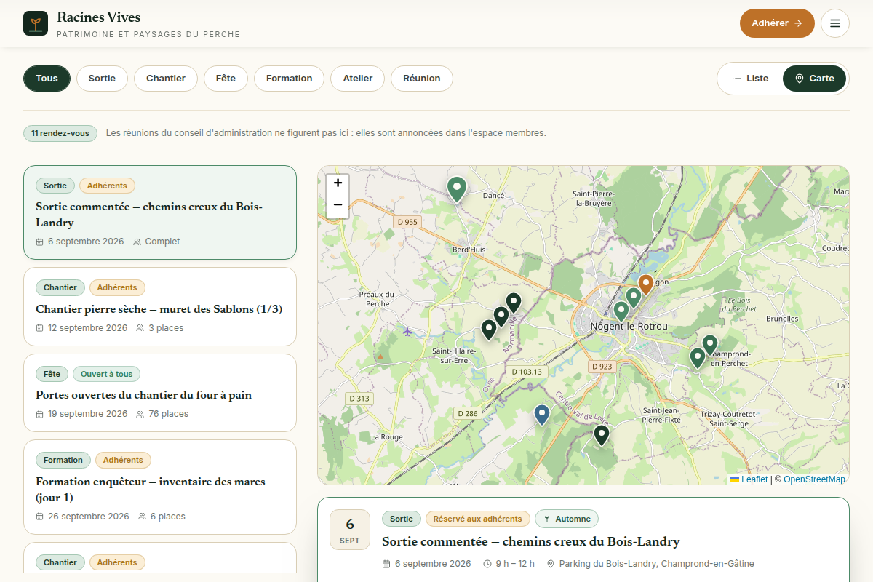Click the 6 Sept date badge
The width and height of the screenshot is (873, 582).
(350, 530)
